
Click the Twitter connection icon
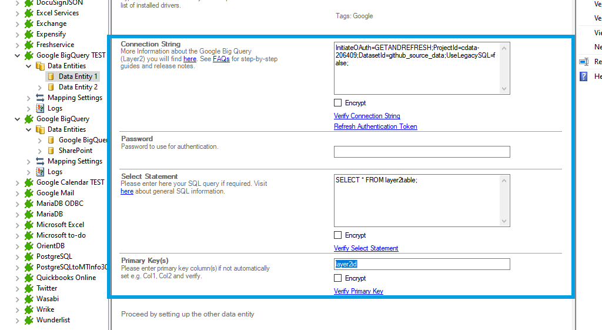(x=29, y=288)
